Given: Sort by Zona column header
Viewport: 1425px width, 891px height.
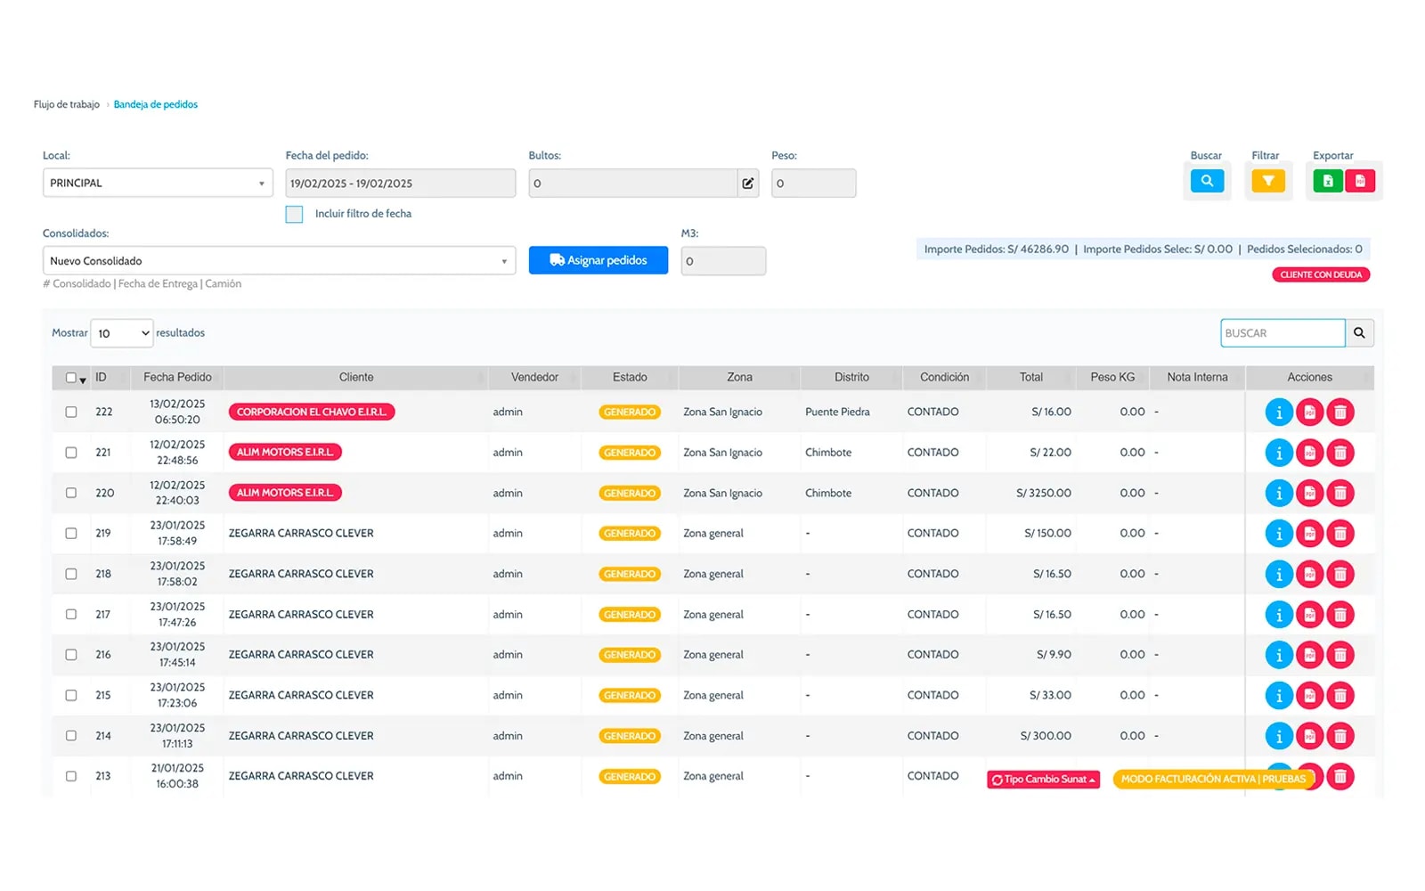Looking at the screenshot, I should pyautogui.click(x=739, y=378).
